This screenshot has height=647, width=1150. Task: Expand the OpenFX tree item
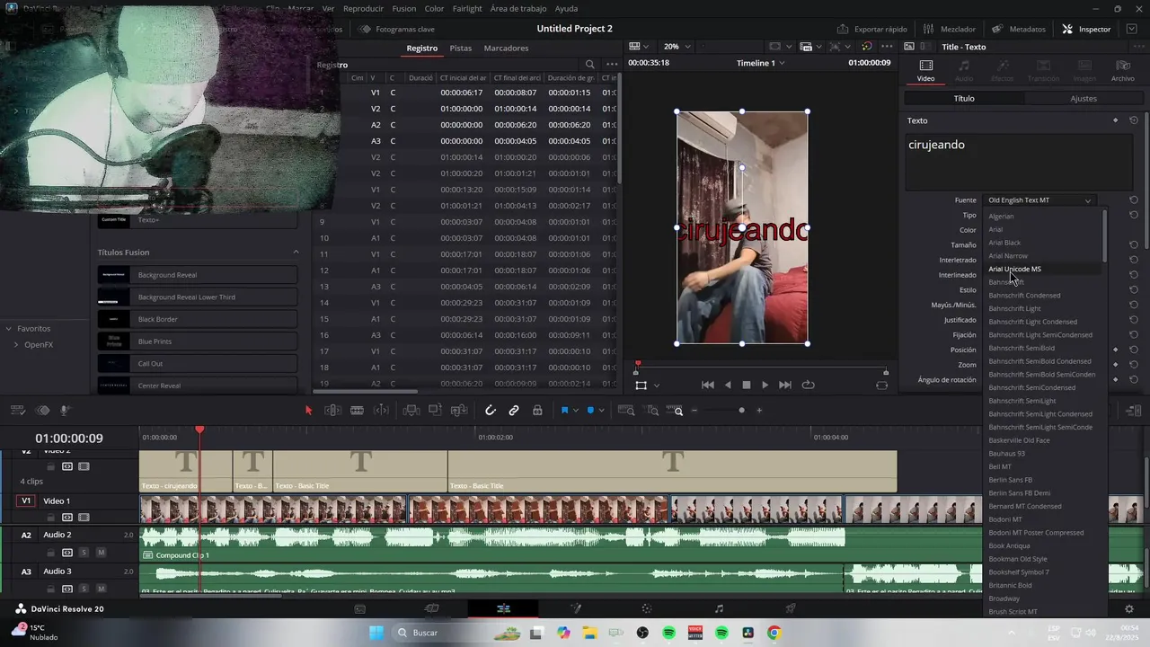coord(15,344)
